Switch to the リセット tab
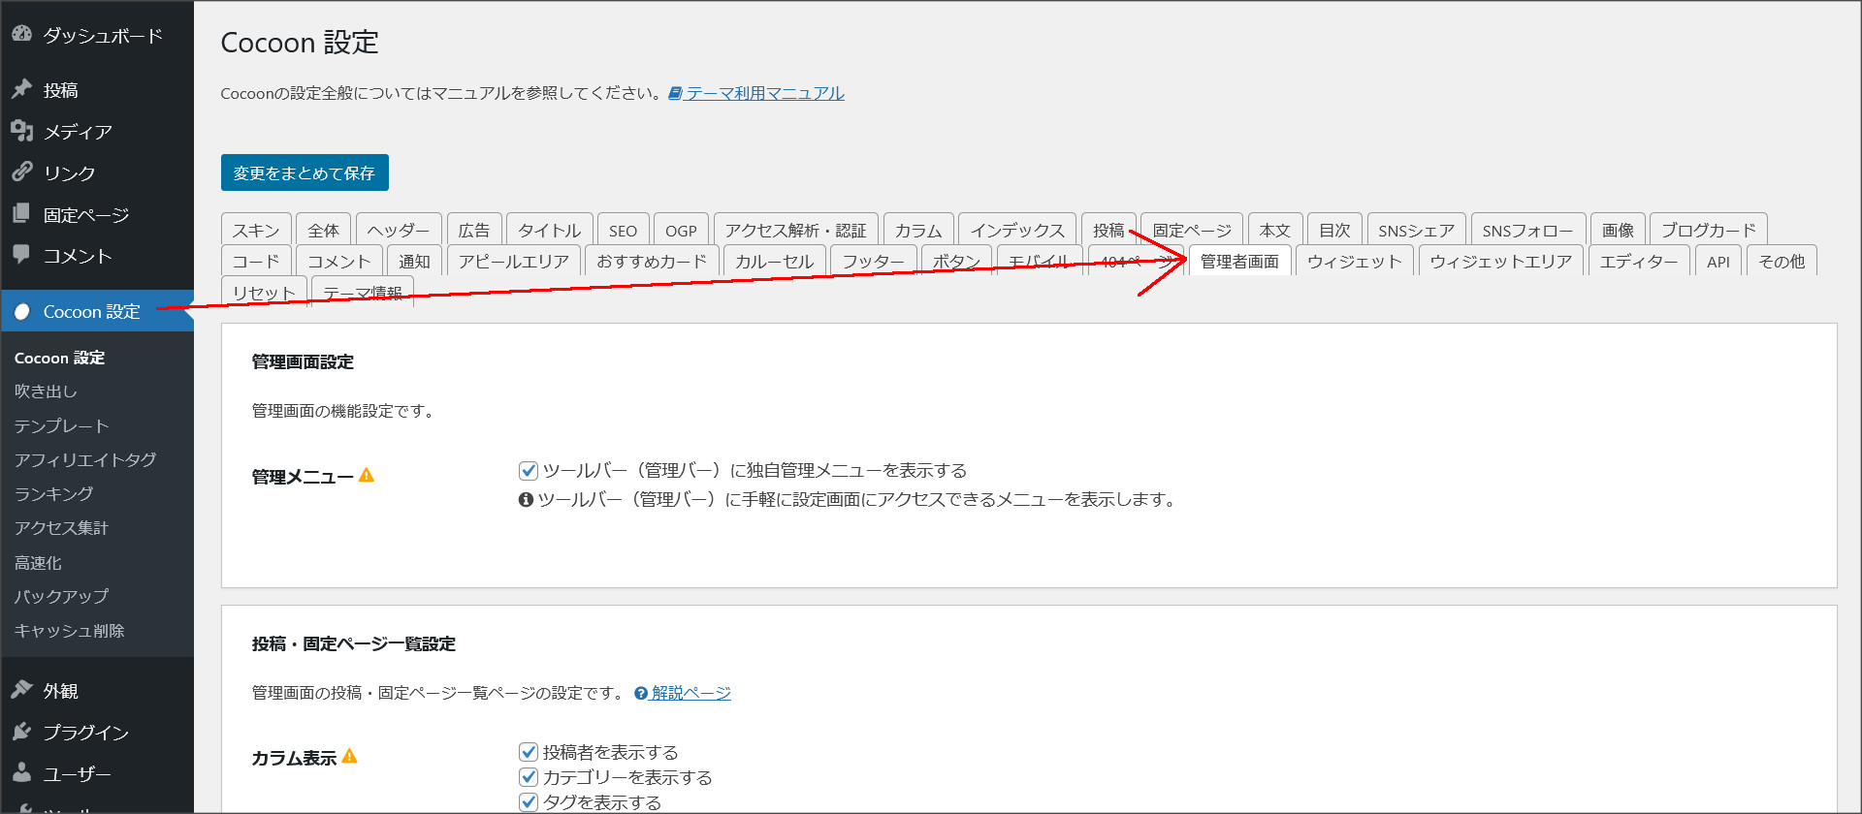1862x814 pixels. tap(264, 292)
